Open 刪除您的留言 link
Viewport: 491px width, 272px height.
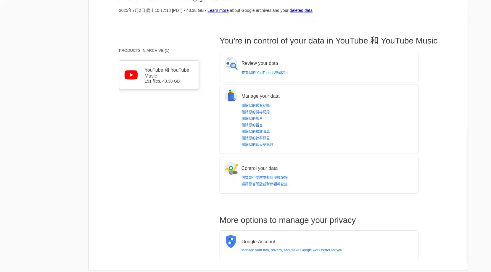(x=252, y=125)
